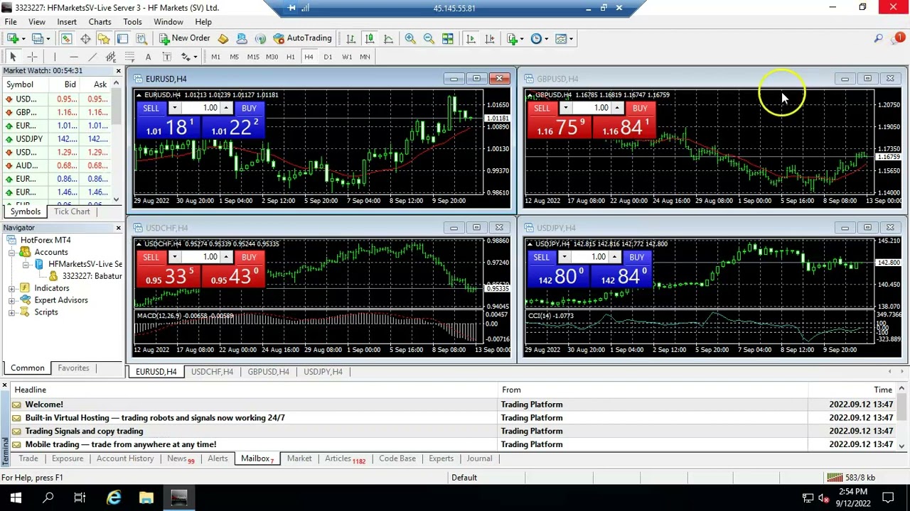The width and height of the screenshot is (910, 511).
Task: Toggle the Data Window crosshair target icon
Action: coord(85,38)
